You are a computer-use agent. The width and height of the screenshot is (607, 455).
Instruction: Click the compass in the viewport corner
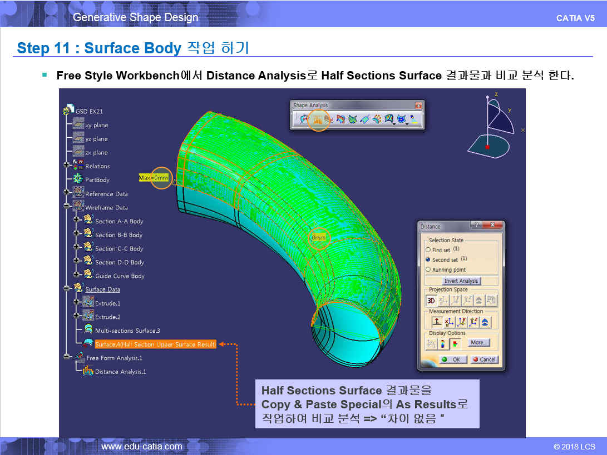(491, 128)
